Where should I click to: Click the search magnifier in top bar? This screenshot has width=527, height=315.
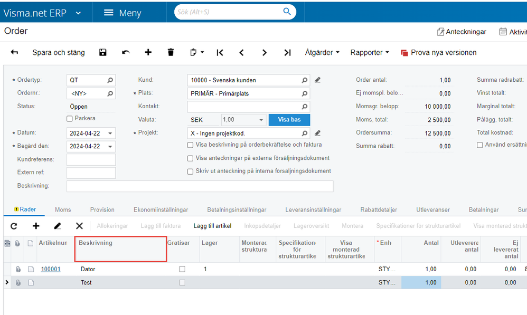point(287,12)
